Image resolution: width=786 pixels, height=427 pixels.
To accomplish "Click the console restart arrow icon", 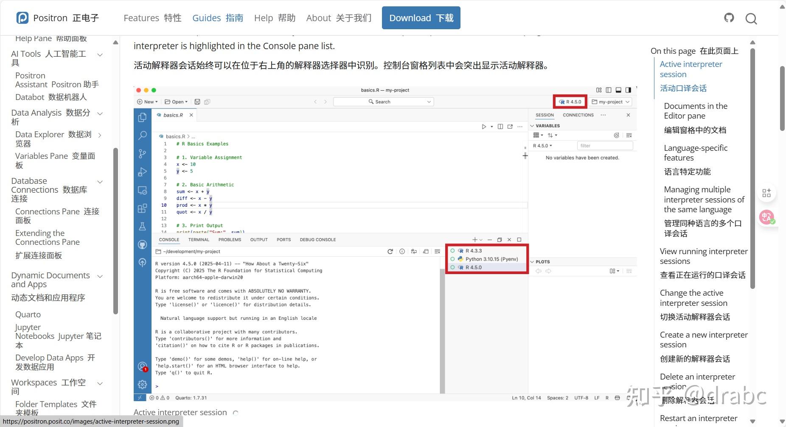I will [390, 252].
